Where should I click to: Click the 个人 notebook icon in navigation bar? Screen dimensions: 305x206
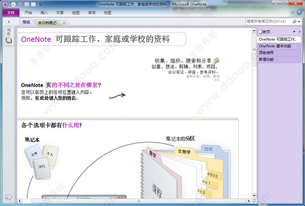(9, 36)
